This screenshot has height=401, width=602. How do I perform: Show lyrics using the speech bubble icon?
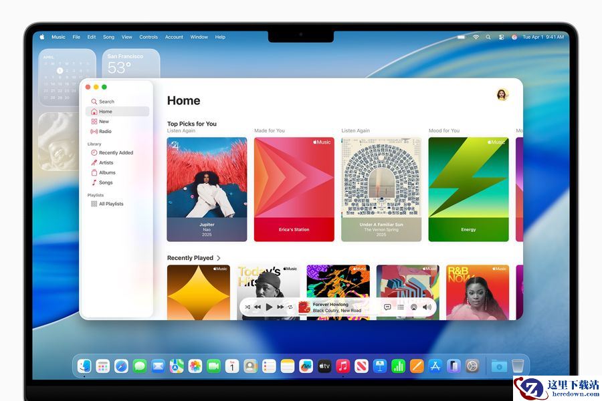(387, 307)
